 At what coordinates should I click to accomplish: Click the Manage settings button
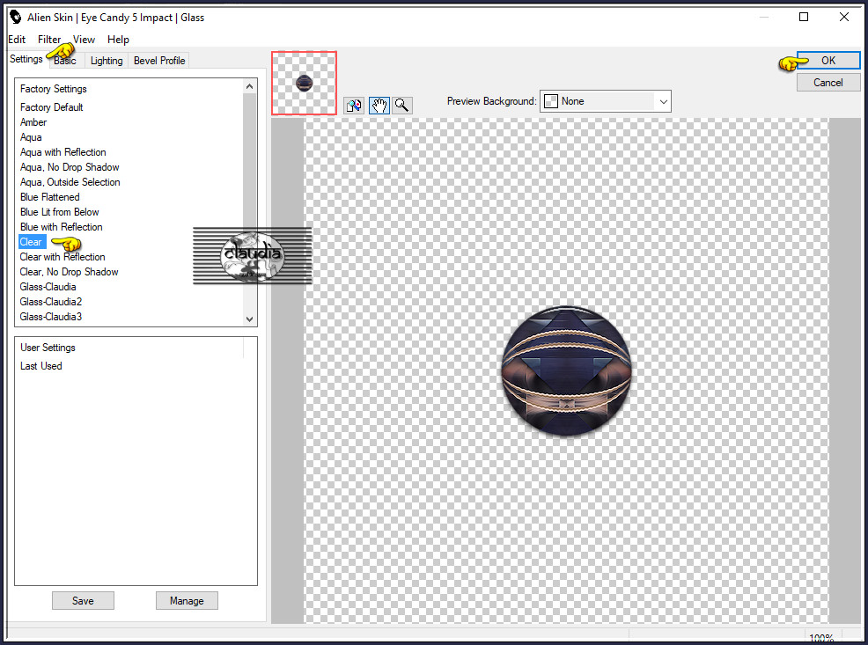point(187,601)
